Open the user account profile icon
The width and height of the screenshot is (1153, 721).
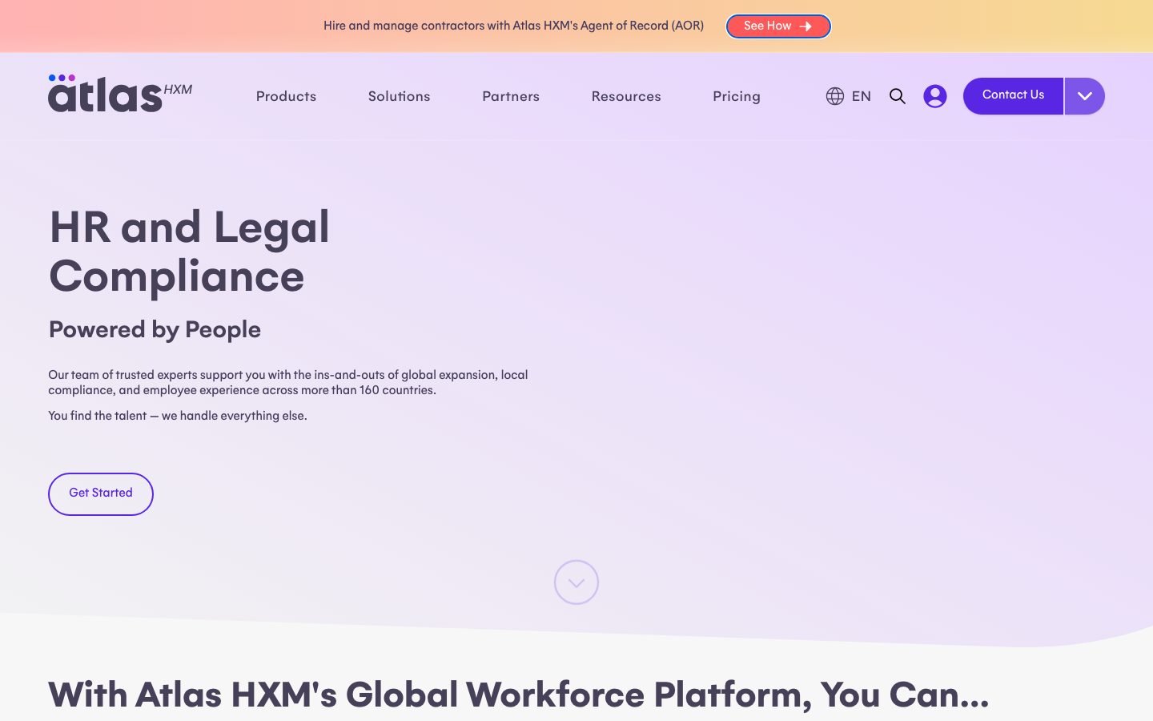[x=935, y=96]
